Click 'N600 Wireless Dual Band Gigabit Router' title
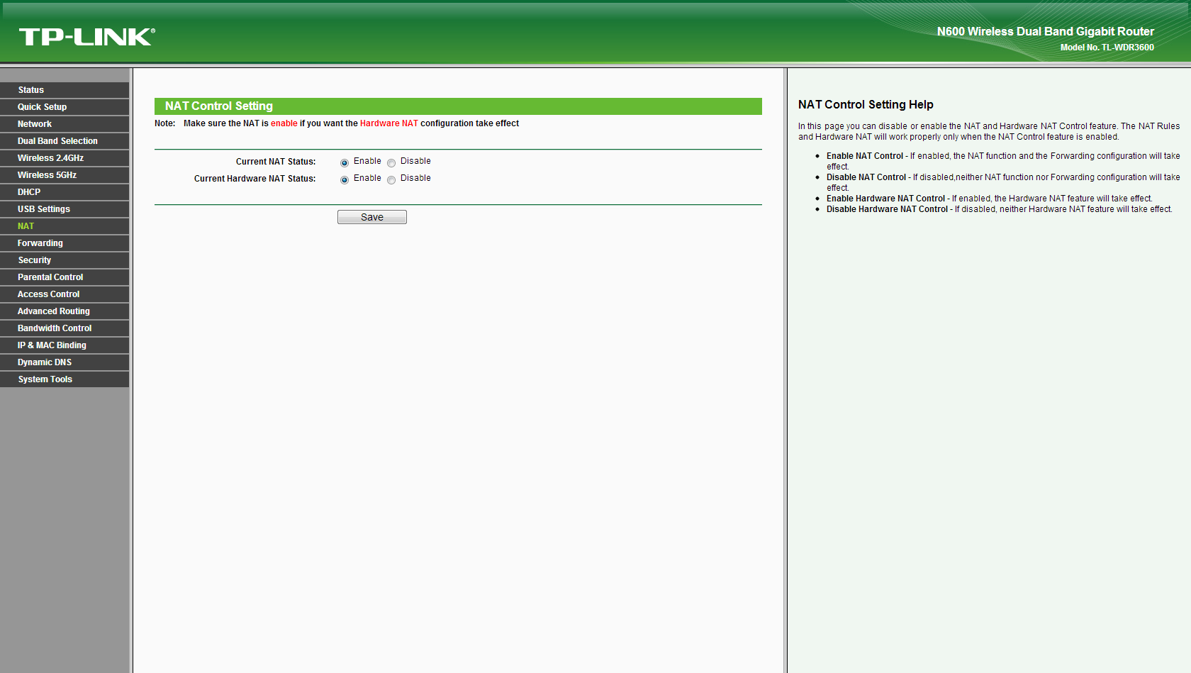This screenshot has height=673, width=1191. 1046,31
